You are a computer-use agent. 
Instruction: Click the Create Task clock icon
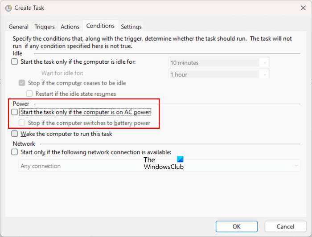[8, 8]
